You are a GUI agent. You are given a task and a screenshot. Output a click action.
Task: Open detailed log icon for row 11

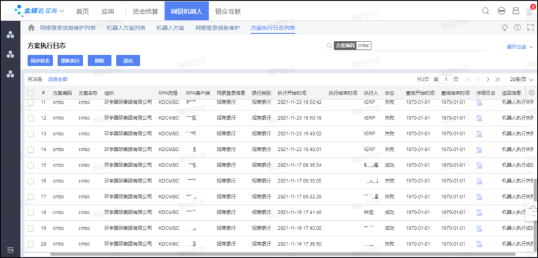point(479,102)
